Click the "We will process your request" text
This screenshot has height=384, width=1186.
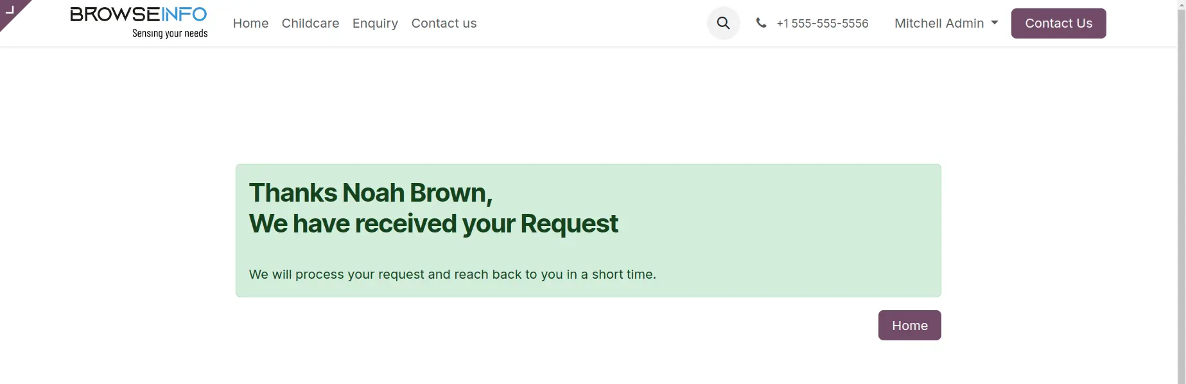[x=452, y=274]
